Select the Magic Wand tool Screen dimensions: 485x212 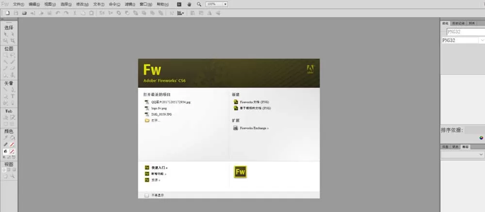[5, 62]
